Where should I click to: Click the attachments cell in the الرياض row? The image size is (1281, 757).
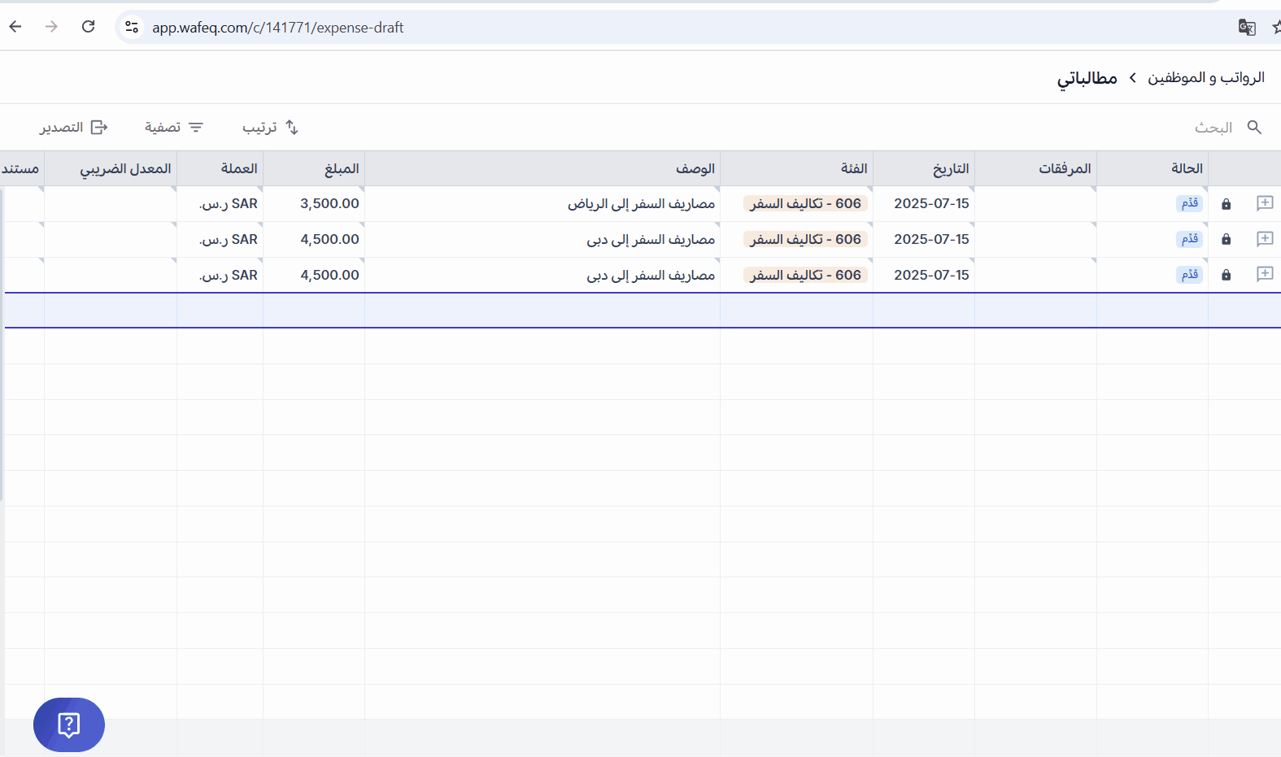(x=1035, y=203)
